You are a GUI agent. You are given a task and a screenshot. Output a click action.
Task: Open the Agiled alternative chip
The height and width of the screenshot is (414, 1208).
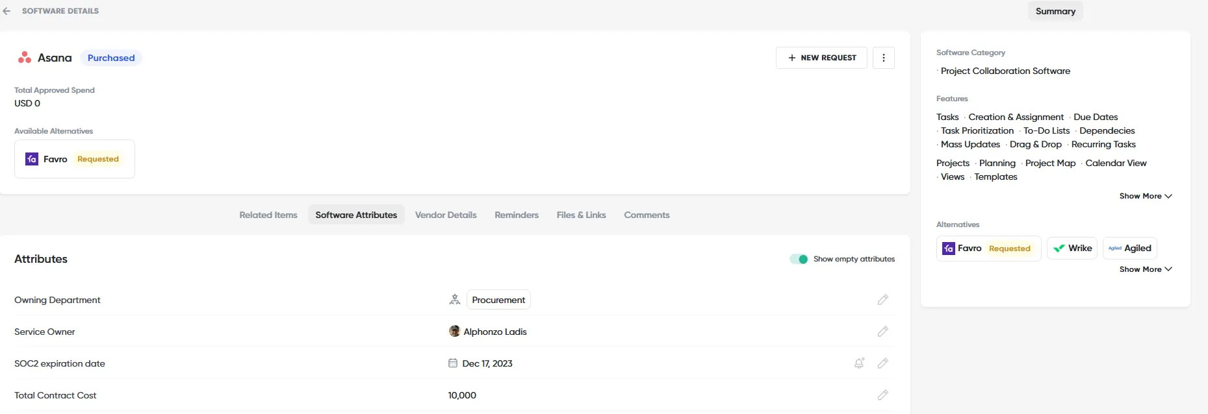pos(1130,249)
